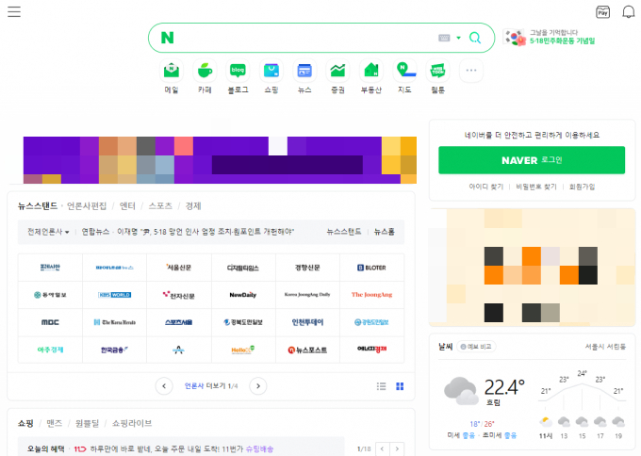641x456 pixels.
Task: Click the NAVER 로그인 button
Action: coord(532,160)
